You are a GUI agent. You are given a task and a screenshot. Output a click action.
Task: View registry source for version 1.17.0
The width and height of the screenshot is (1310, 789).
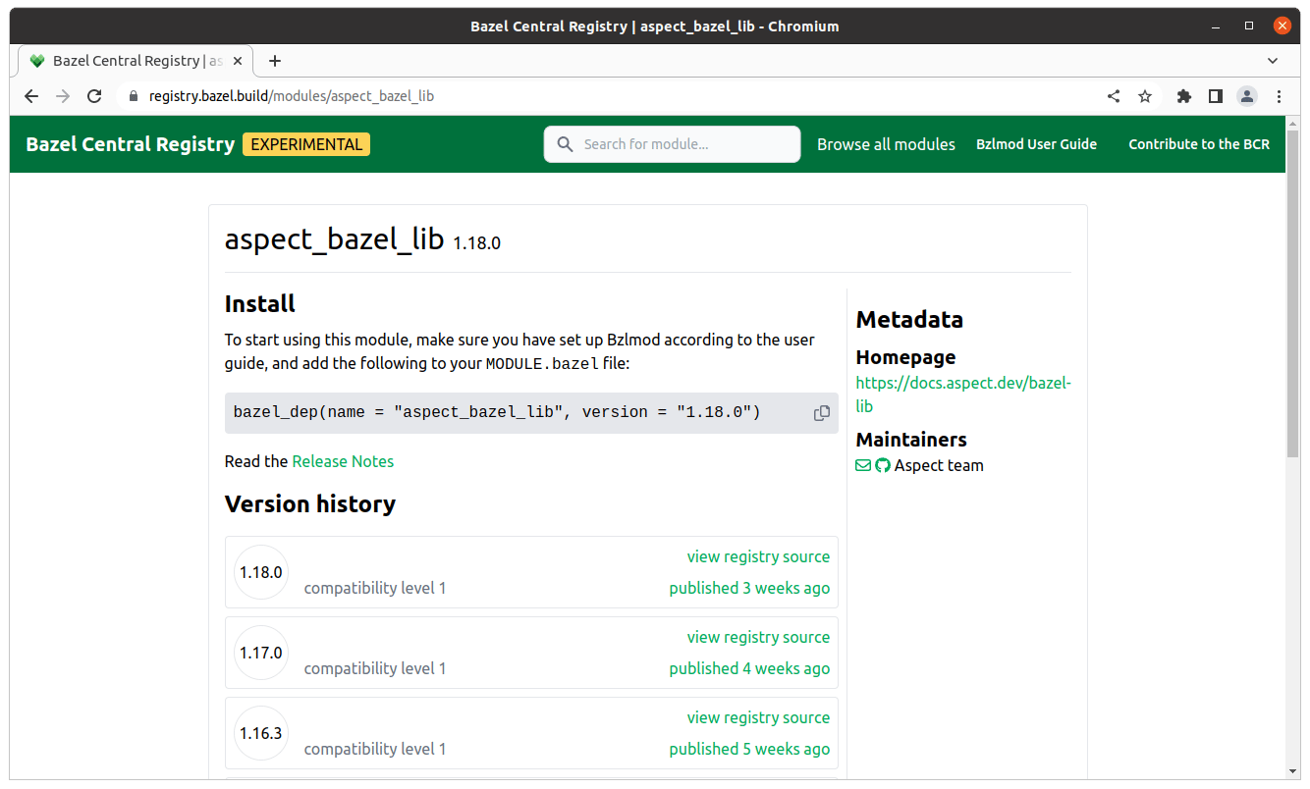click(758, 637)
